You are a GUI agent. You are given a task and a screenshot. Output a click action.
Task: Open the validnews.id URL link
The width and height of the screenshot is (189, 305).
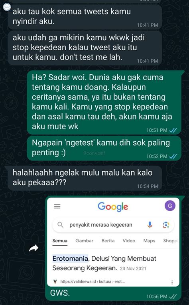(x=93, y=281)
